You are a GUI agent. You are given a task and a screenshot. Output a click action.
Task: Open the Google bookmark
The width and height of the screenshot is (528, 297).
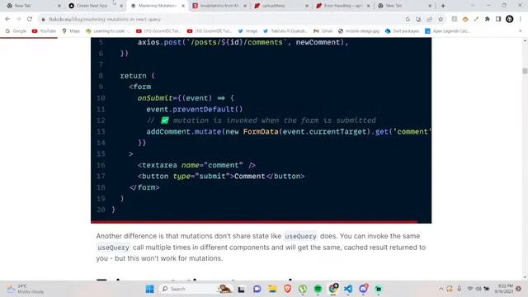(x=16, y=31)
